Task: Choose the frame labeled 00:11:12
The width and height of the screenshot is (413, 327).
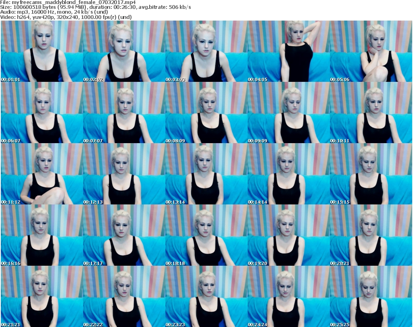Action: [42, 174]
